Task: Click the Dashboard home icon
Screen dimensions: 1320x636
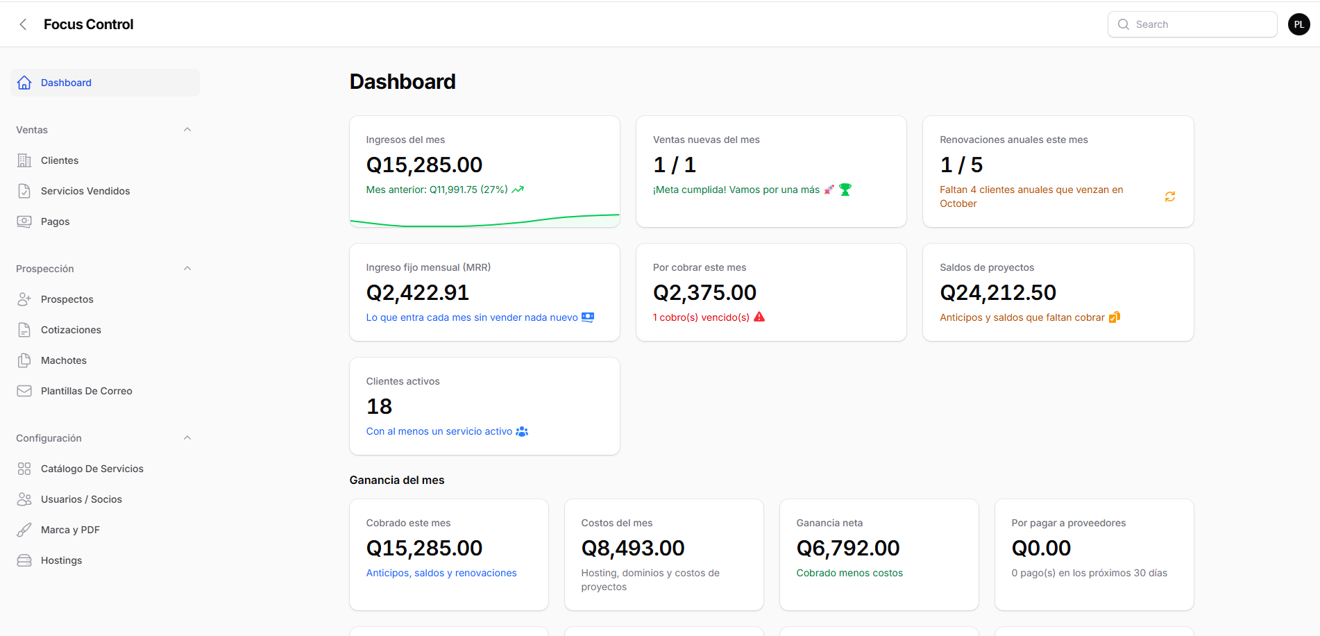Action: click(24, 83)
